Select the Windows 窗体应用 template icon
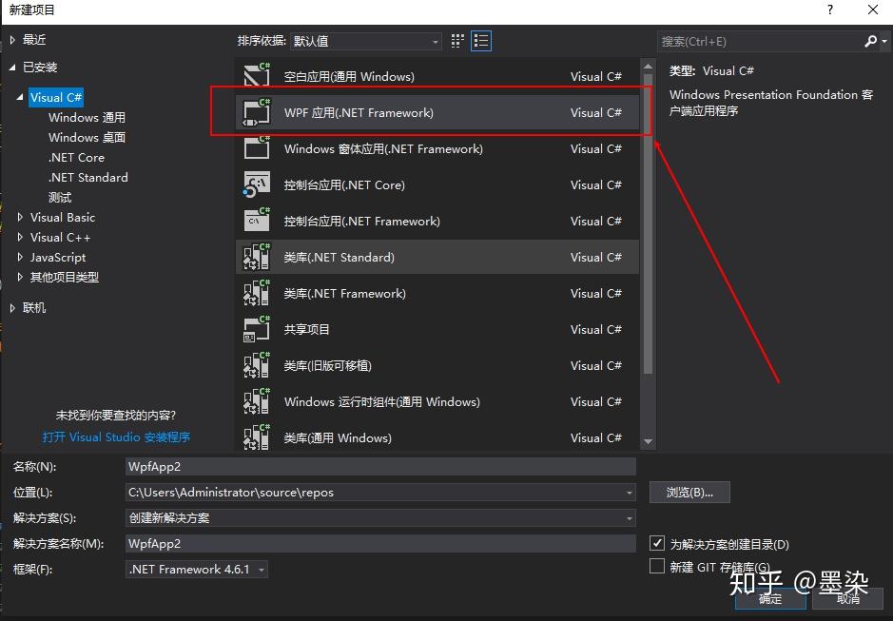This screenshot has width=893, height=621. point(255,148)
